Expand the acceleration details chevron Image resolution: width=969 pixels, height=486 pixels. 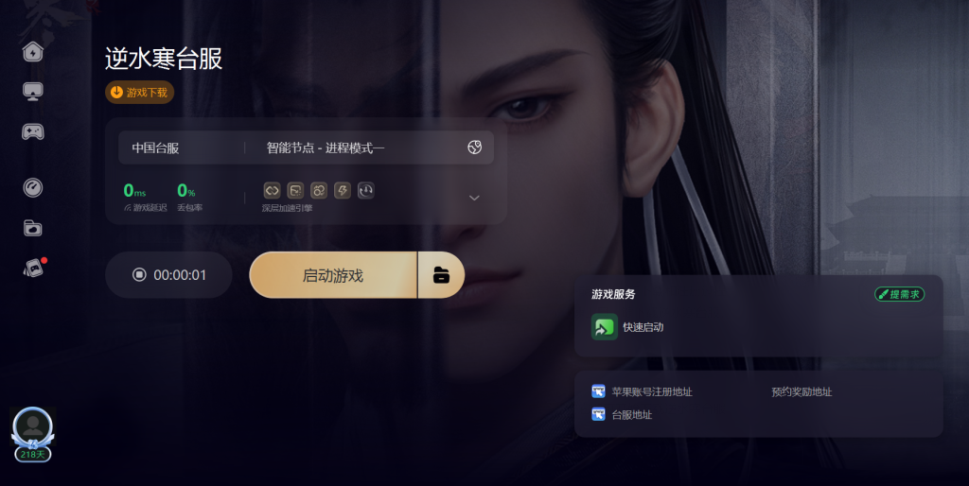coord(475,199)
